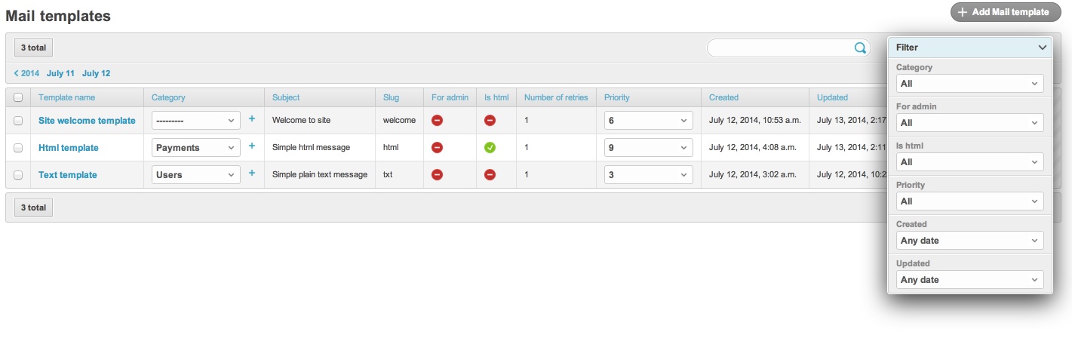Open the Created filter date dropdown

970,241
